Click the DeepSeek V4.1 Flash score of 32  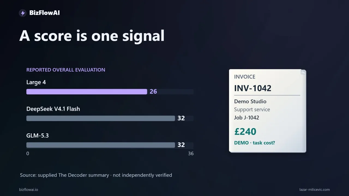[x=181, y=118]
